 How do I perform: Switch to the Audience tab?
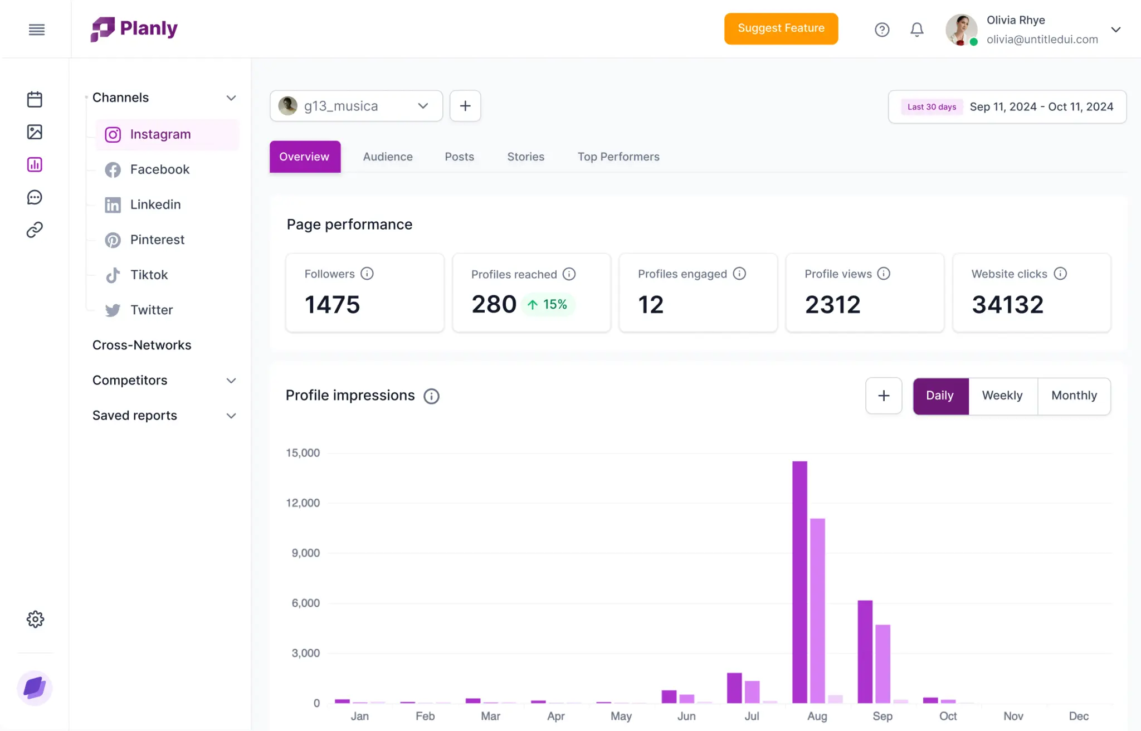(388, 157)
